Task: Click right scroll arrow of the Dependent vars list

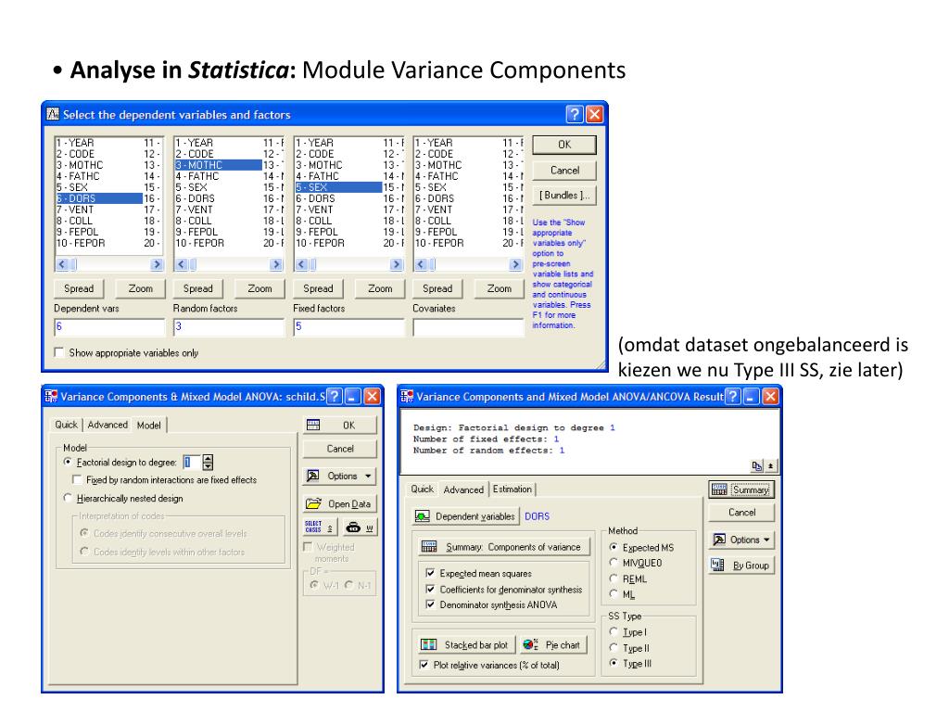Action: coord(157,264)
